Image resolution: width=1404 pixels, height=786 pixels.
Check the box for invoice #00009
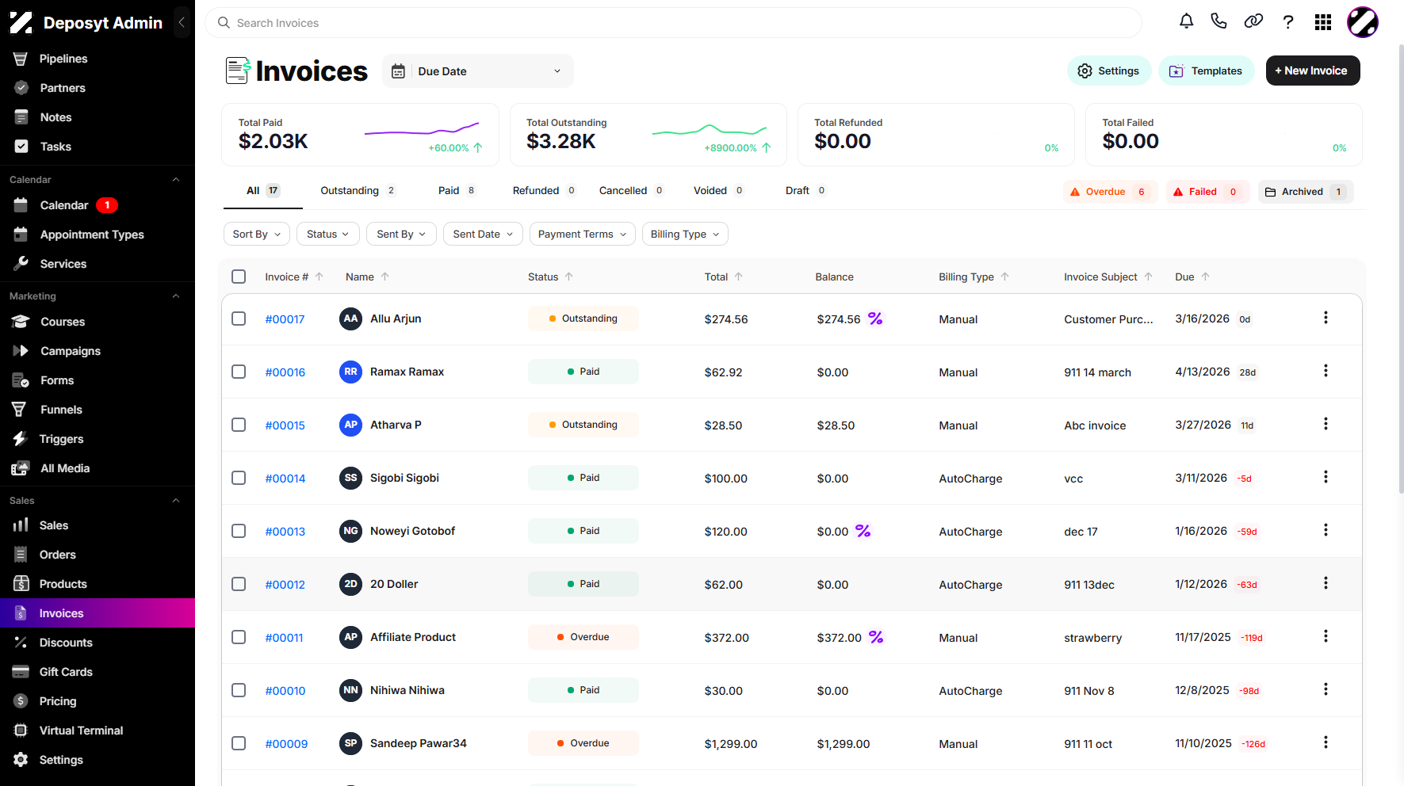coord(239,743)
